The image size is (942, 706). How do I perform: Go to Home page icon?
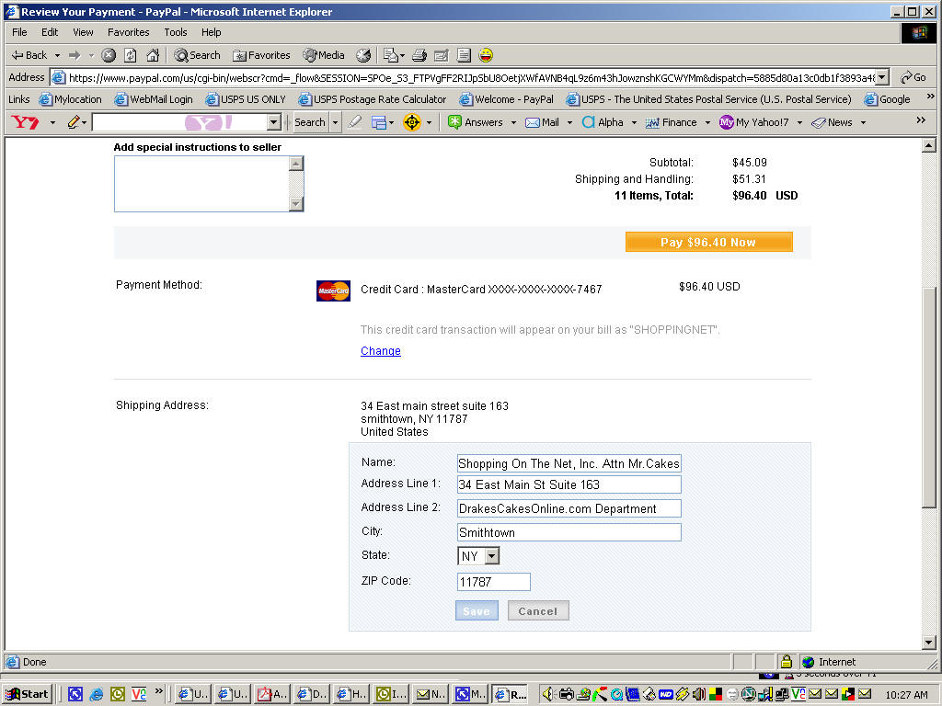click(x=153, y=55)
